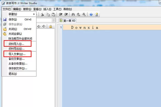Click the move down arrow in side panel

tap(44, 26)
